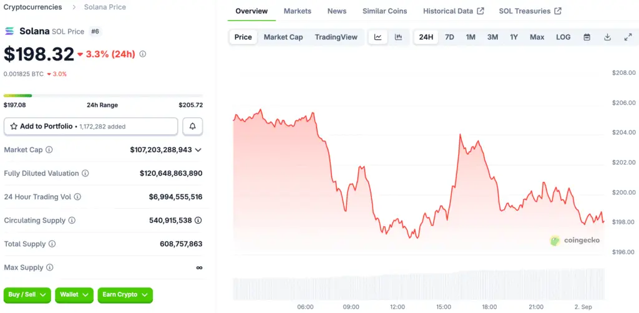
Task: Open the calendar date range picker
Action: (587, 37)
